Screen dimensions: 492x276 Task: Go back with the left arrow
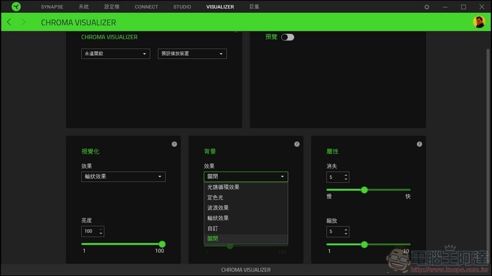tap(9, 22)
